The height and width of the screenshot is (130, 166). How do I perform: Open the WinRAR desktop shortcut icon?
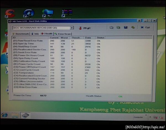(x=67, y=13)
